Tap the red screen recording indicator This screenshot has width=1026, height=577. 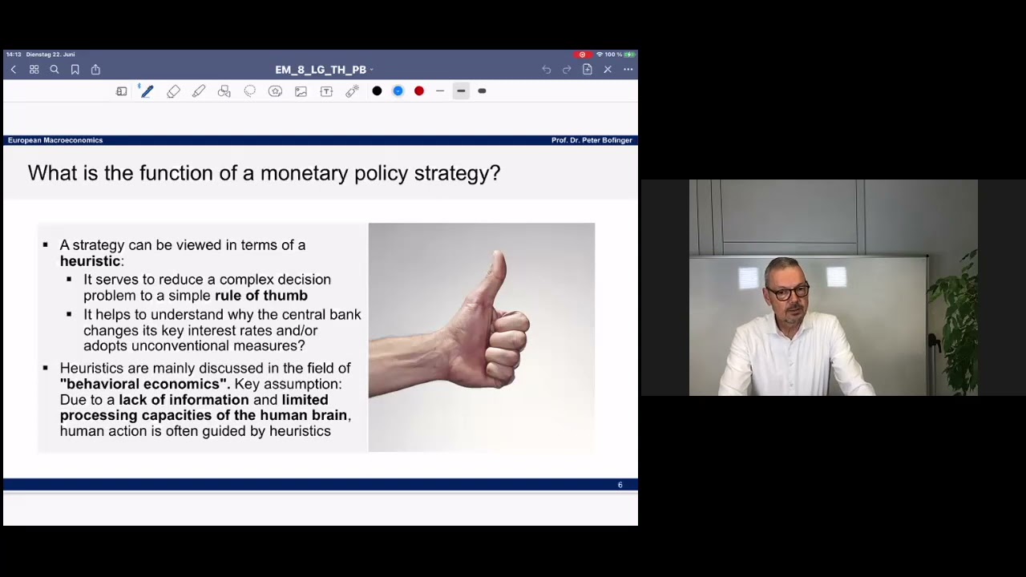(583, 54)
